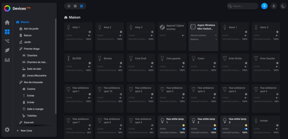Open the Aqara Wireless Mini Switch card
The height and width of the screenshot is (139, 288).
[x=203, y=36]
